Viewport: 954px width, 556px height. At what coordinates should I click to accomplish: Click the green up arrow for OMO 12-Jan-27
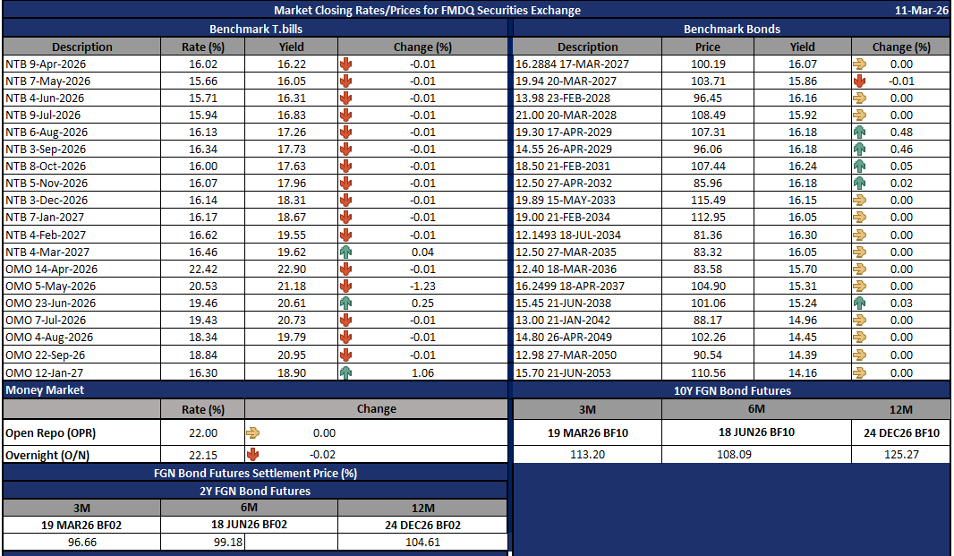click(x=345, y=372)
